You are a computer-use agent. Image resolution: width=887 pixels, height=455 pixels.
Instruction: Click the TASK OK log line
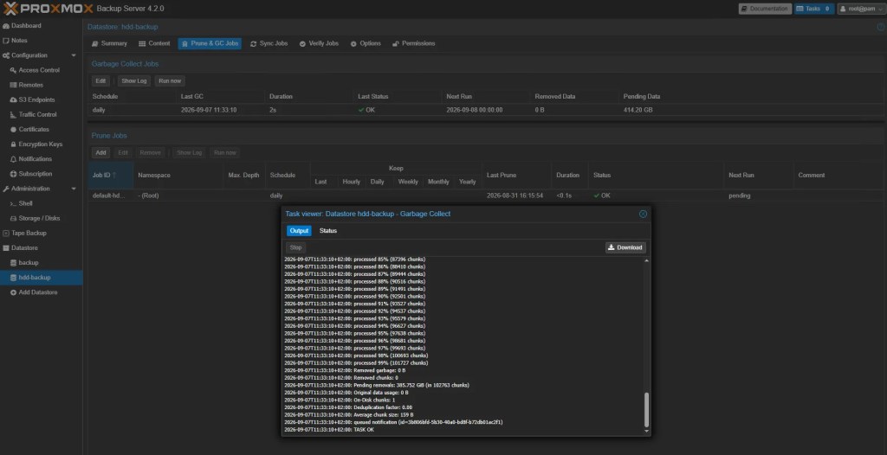click(x=329, y=430)
